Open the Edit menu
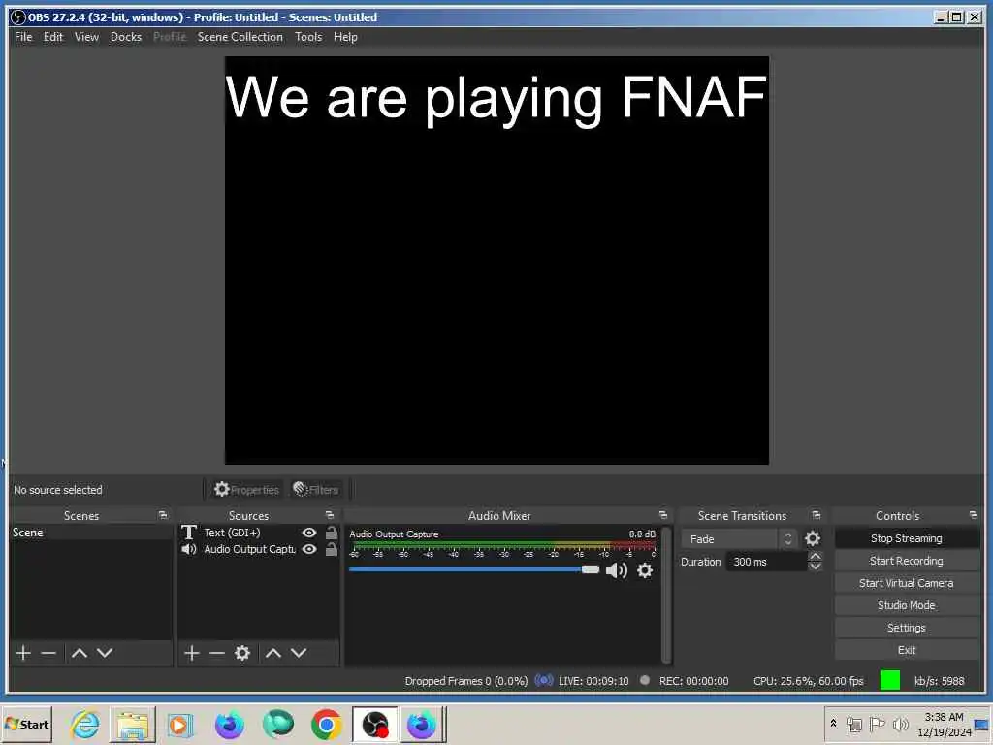Viewport: 993px width, 745px height. 53,37
